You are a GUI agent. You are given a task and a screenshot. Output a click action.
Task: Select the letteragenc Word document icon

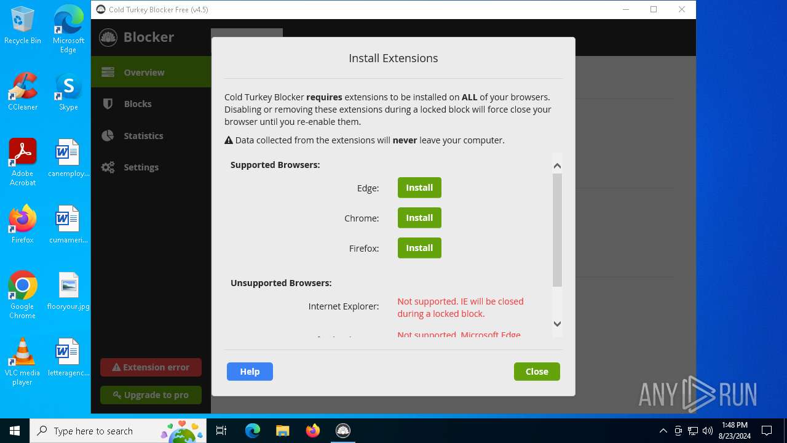coord(68,357)
